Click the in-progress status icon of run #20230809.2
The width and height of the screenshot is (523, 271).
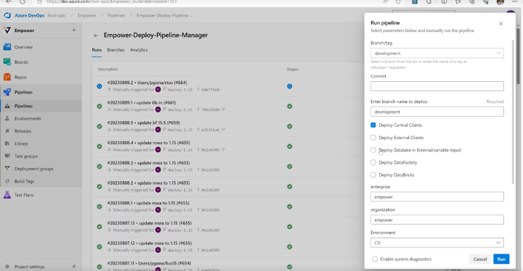tap(100, 86)
